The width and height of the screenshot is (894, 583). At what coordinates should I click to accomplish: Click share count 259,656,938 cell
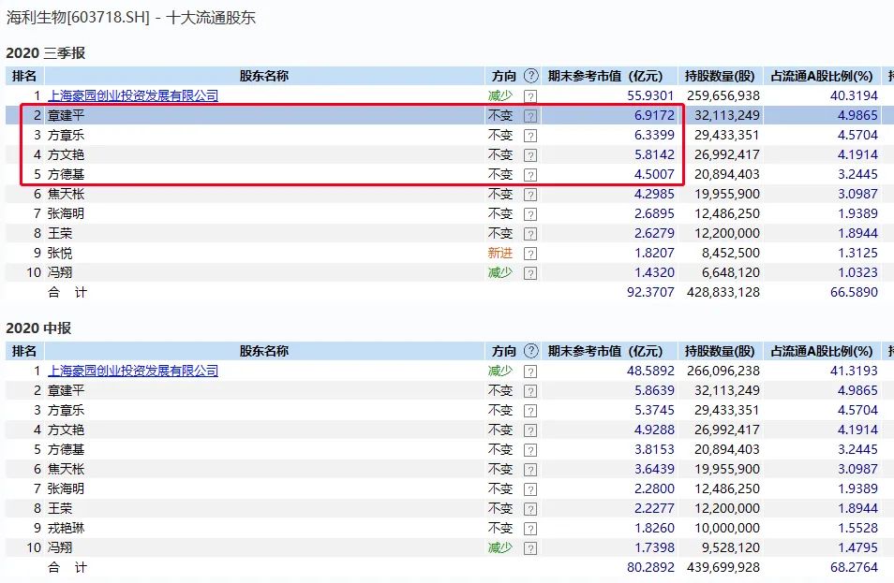tap(723, 95)
